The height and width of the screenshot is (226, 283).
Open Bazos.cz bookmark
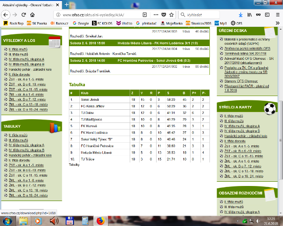tap(59, 23)
